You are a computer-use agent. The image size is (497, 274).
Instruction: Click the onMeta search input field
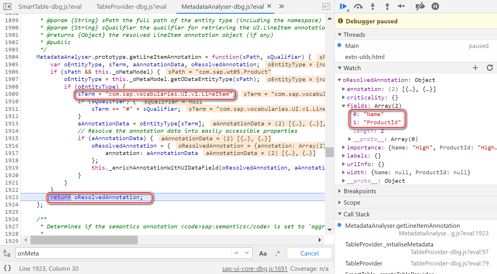point(123,254)
